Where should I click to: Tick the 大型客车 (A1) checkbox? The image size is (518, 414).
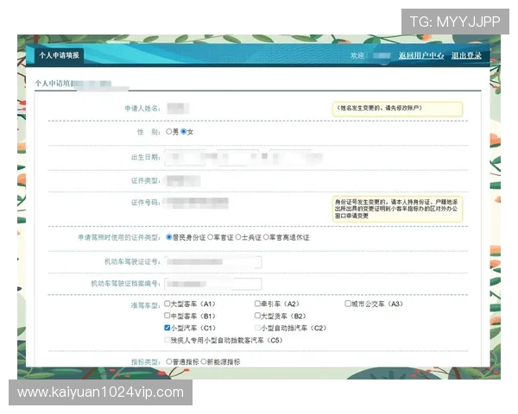[x=167, y=304]
